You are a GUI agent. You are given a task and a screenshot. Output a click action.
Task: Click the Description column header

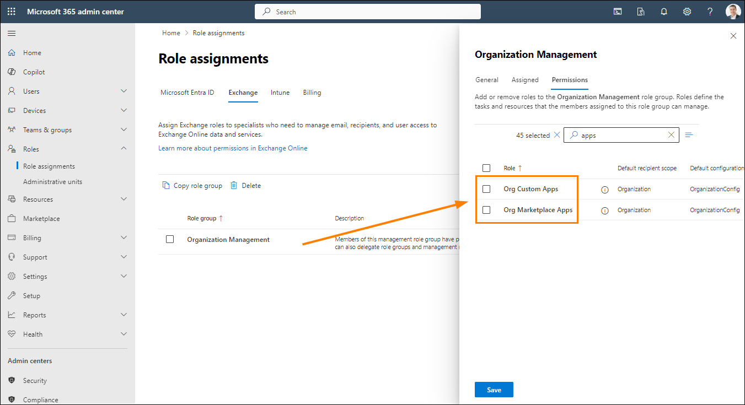click(x=350, y=218)
